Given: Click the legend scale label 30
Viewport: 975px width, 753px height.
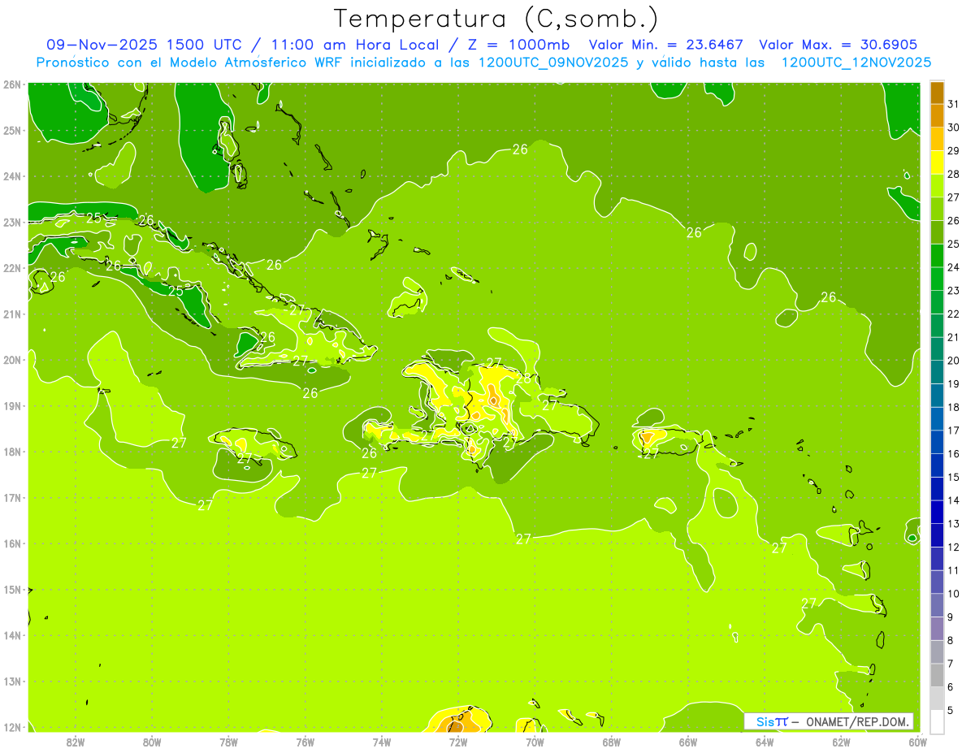Looking at the screenshot, I should [954, 127].
